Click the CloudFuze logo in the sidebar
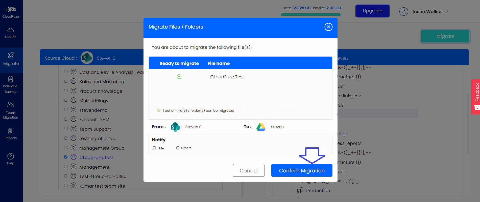Viewport: 480px width, 202px height. 10,12
